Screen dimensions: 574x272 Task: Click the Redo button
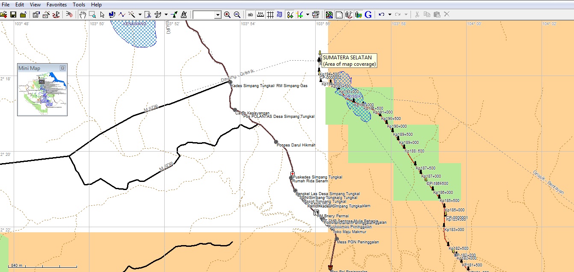(x=398, y=14)
